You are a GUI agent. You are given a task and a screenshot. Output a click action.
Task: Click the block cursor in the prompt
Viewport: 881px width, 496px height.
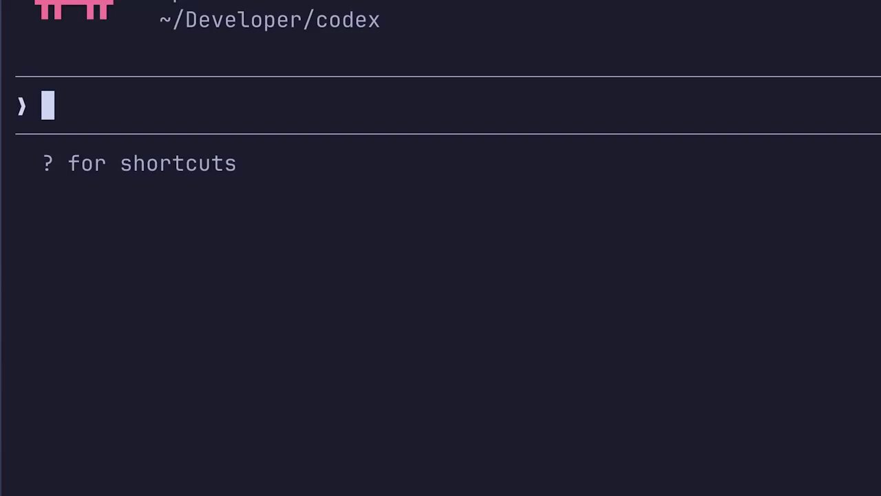[47, 105]
